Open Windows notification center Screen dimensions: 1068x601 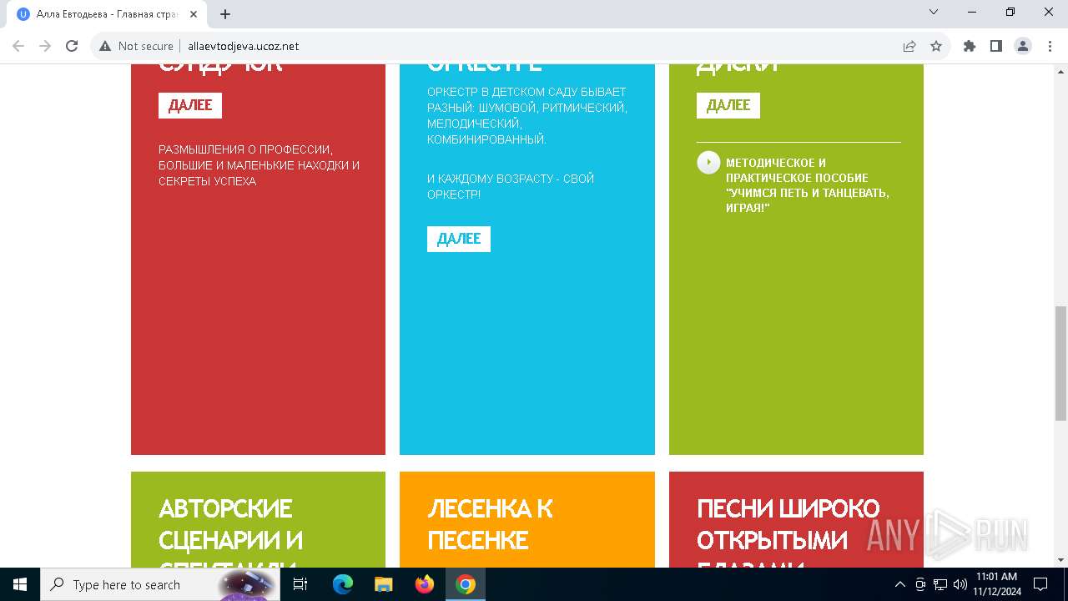1040,584
